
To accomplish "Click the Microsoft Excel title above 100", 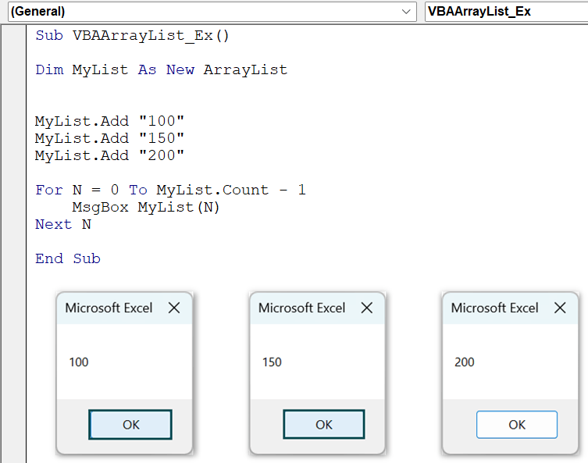I will (x=109, y=308).
